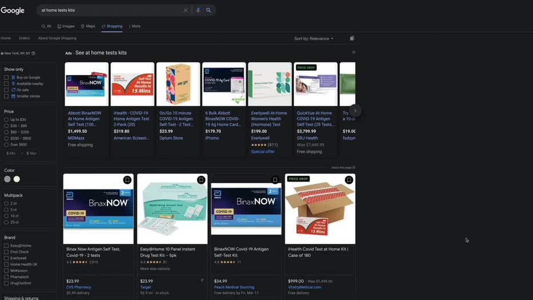Screen dimensions: 533x300
Task: Open About Google Shopping link
Action: [57, 38]
